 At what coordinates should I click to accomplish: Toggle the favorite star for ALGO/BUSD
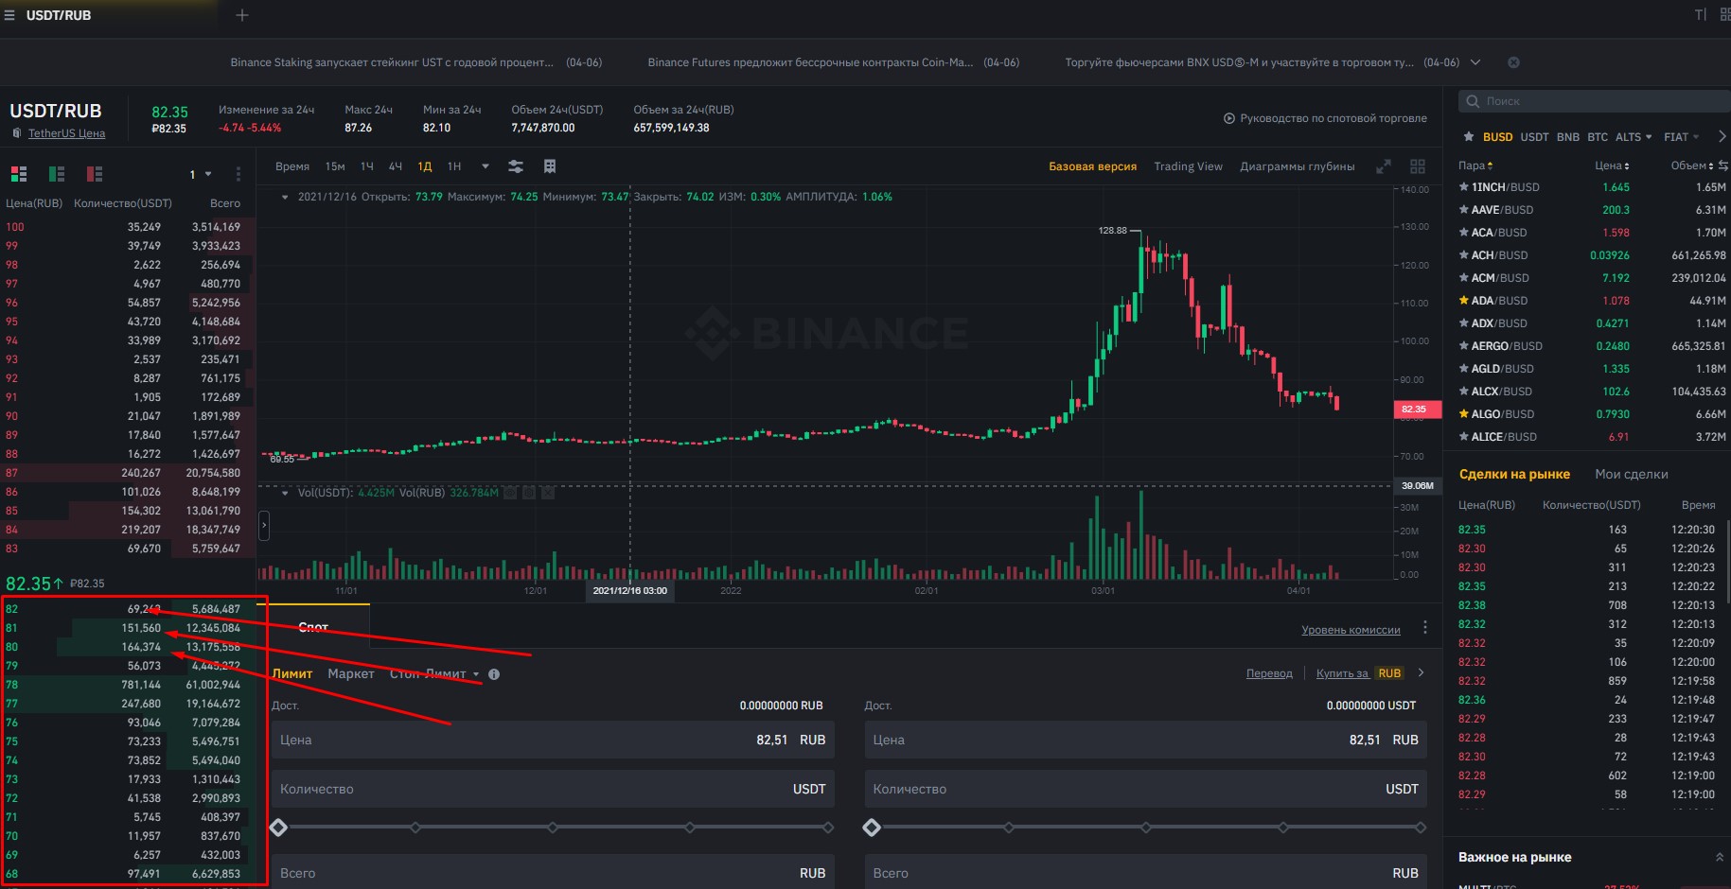point(1464,414)
